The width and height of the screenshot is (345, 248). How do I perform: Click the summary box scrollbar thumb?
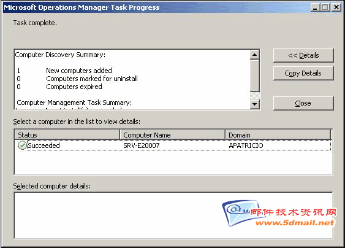[255, 76]
